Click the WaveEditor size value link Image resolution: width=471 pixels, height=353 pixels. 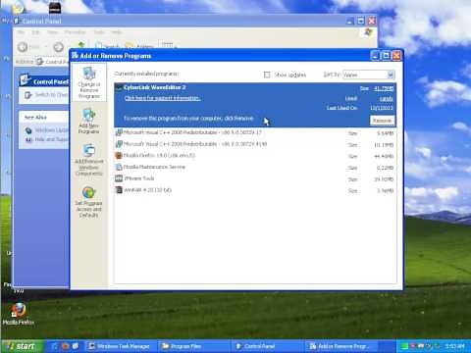[384, 88]
